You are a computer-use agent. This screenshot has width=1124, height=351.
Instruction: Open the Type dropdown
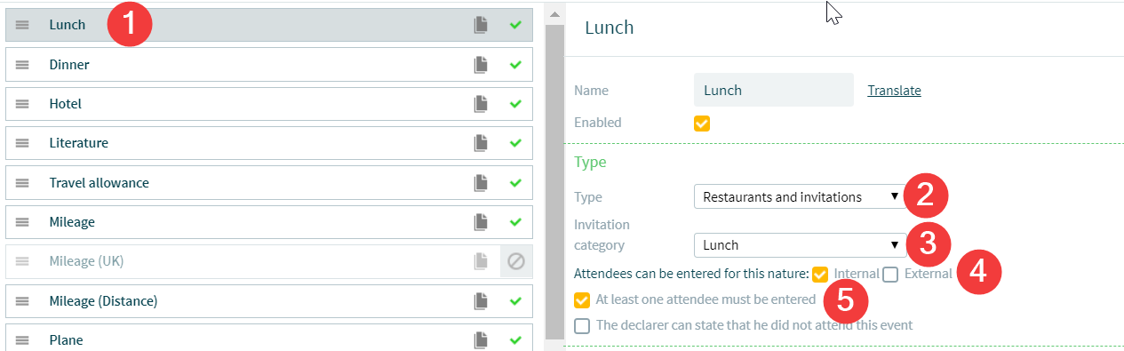tap(800, 197)
